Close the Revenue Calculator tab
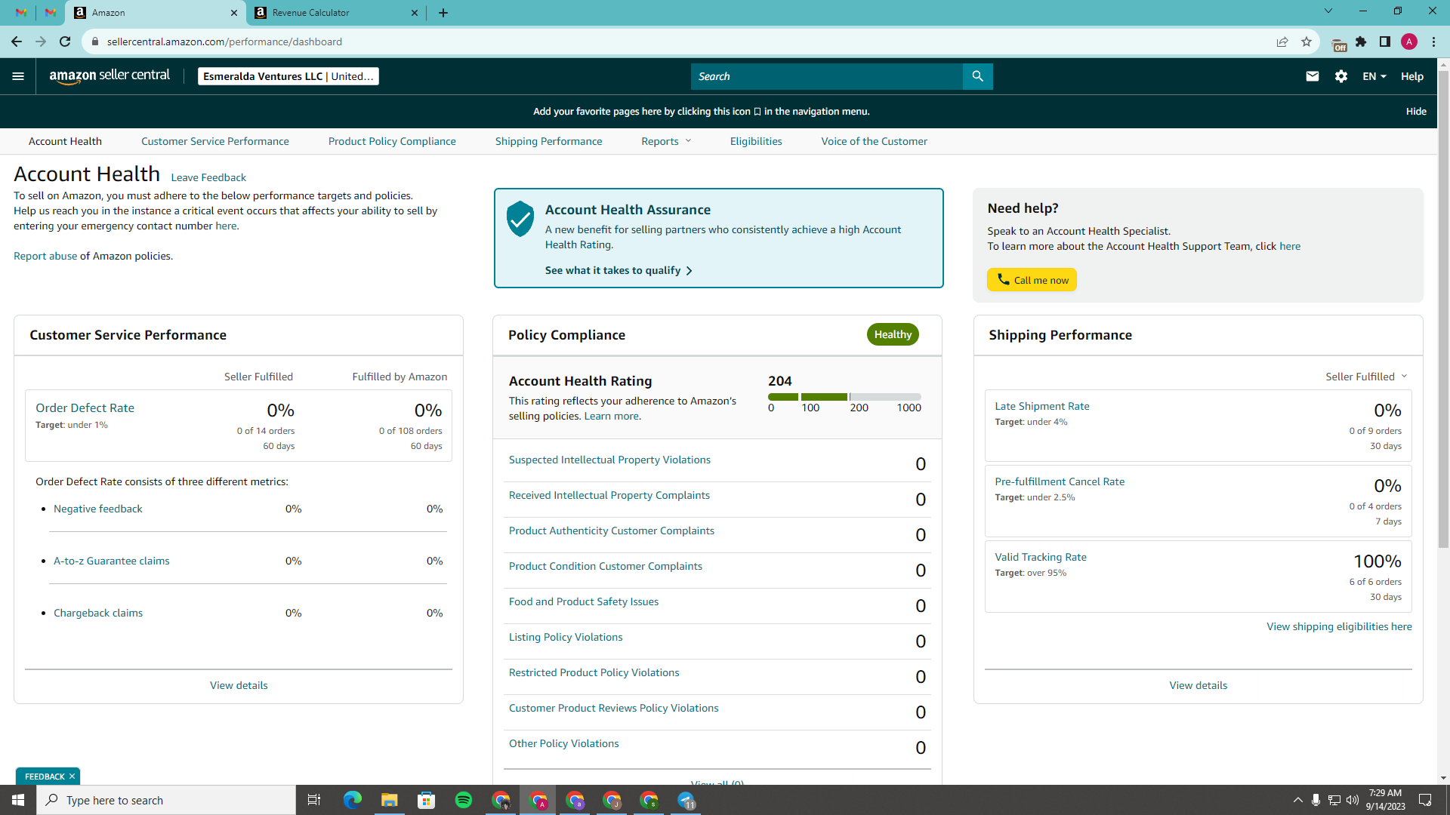The height and width of the screenshot is (815, 1450). coord(415,13)
